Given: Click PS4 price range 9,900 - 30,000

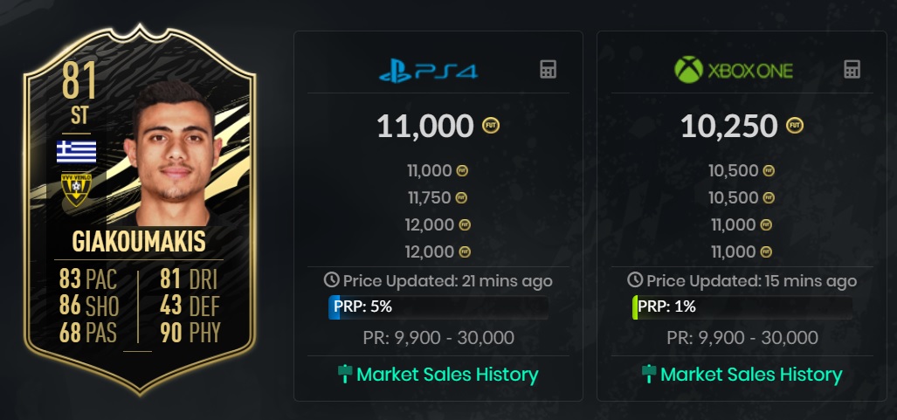Looking at the screenshot, I should point(438,337).
